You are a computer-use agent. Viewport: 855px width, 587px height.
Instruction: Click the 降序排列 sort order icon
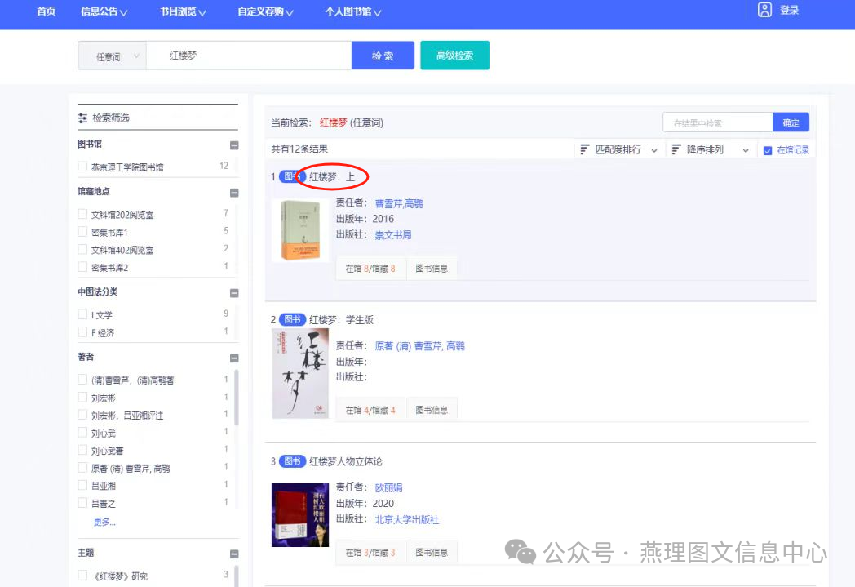click(676, 150)
